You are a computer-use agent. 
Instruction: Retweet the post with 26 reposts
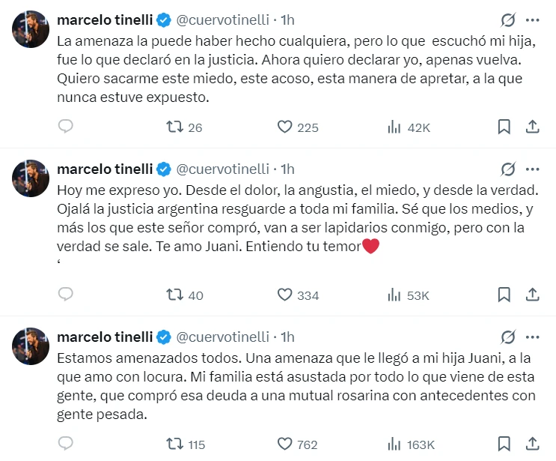(174, 127)
